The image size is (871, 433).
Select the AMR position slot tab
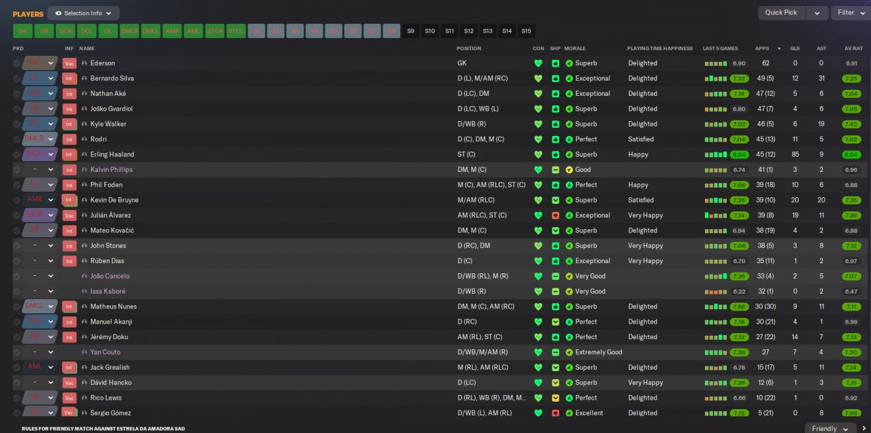pos(172,31)
